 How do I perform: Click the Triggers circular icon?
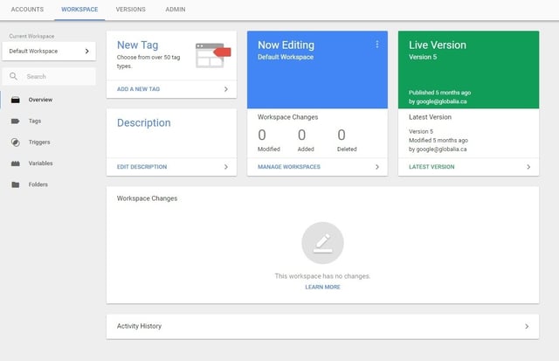(x=16, y=142)
